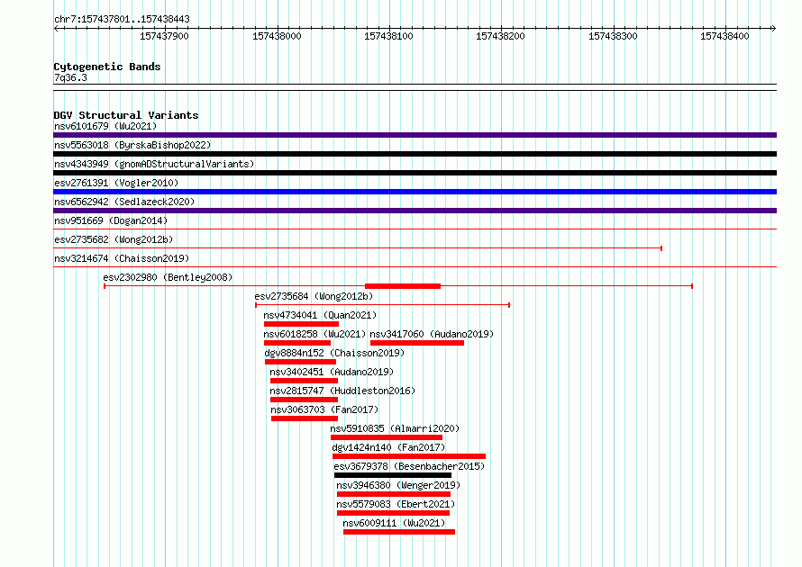802x567 pixels.
Task: Click ruler position 157438200
Action: tap(500, 36)
